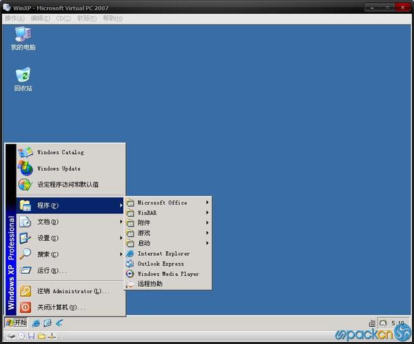Click 关闭计算机 to shut down
Image resolution: width=414 pixels, height=344 pixels.
[x=61, y=308]
